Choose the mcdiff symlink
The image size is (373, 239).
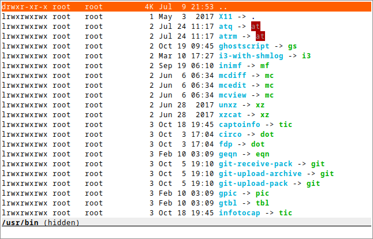tap(233, 76)
